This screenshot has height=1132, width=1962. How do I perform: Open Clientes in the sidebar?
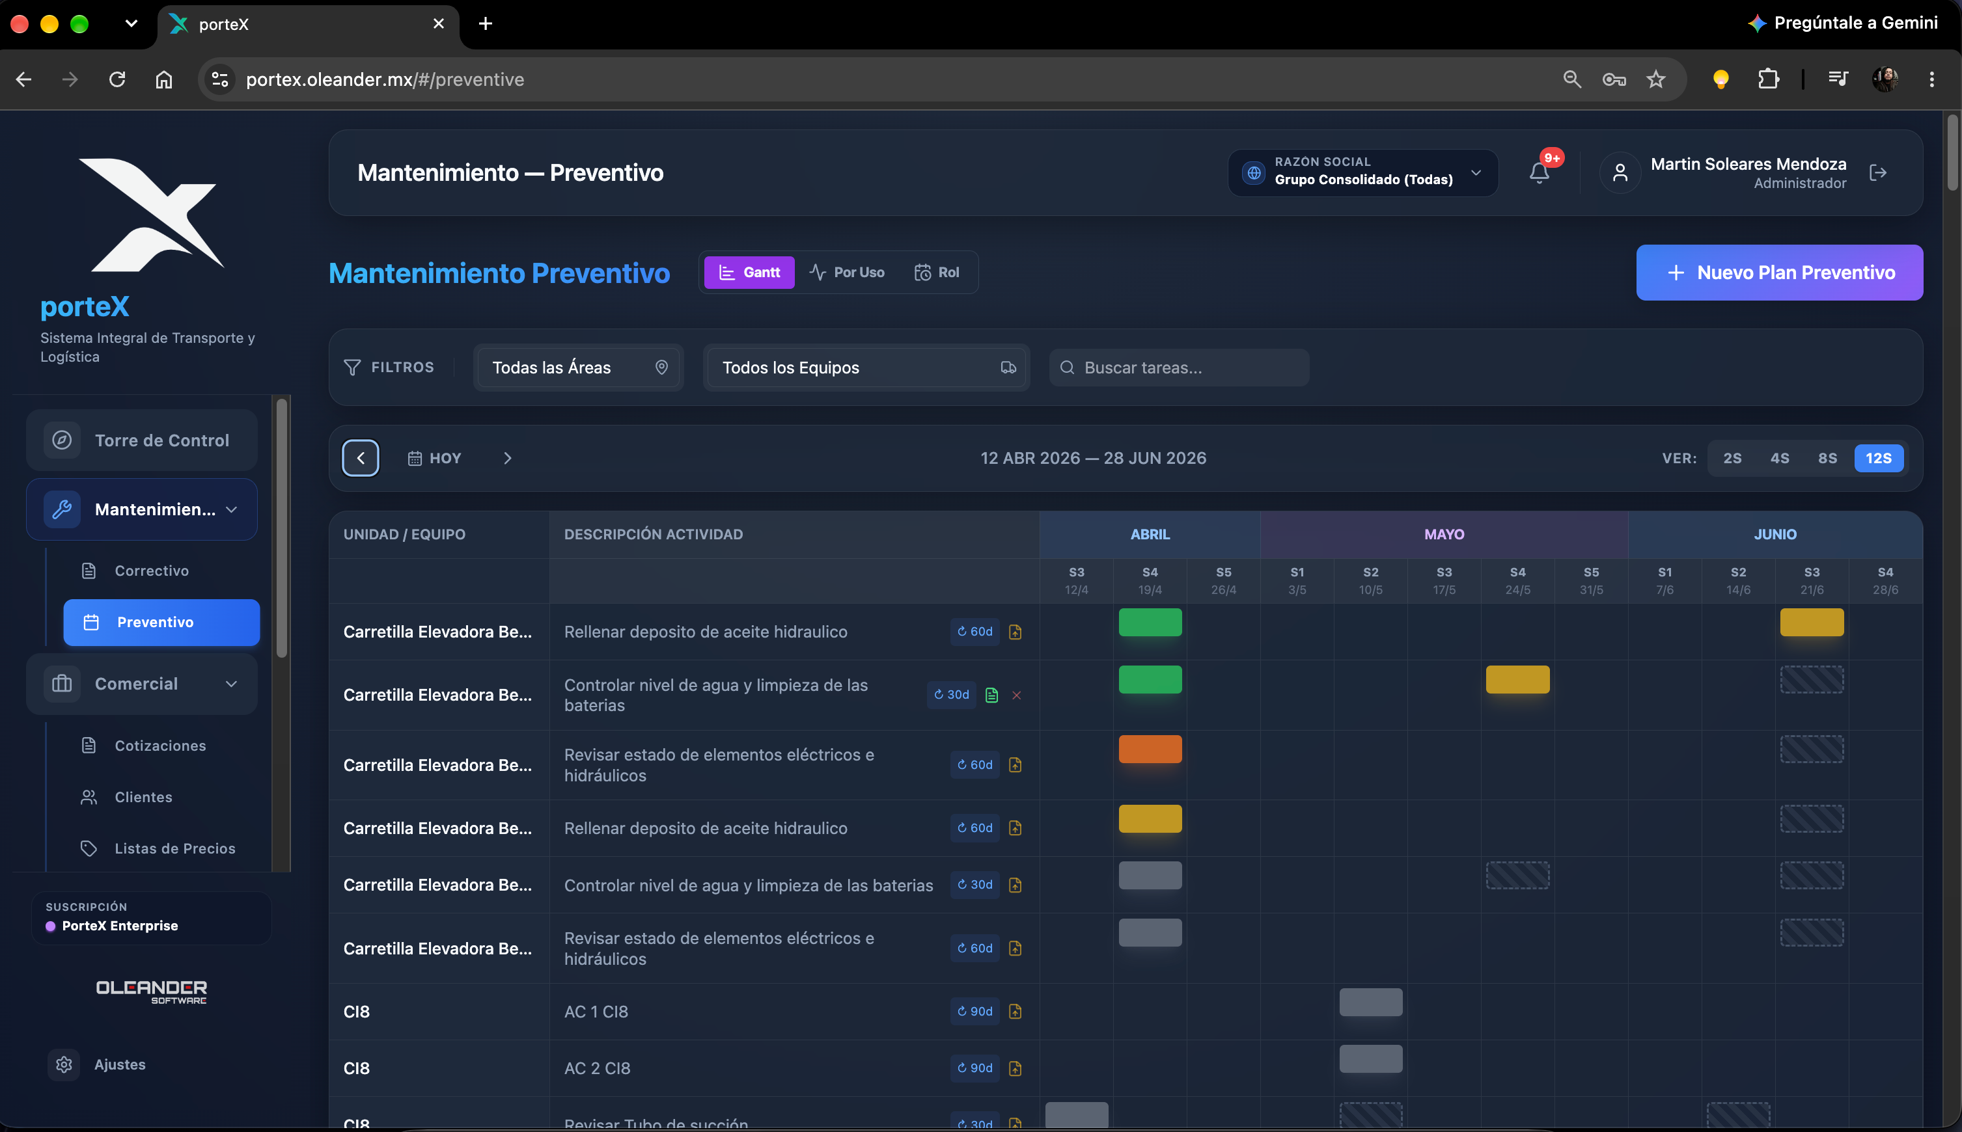click(x=144, y=797)
